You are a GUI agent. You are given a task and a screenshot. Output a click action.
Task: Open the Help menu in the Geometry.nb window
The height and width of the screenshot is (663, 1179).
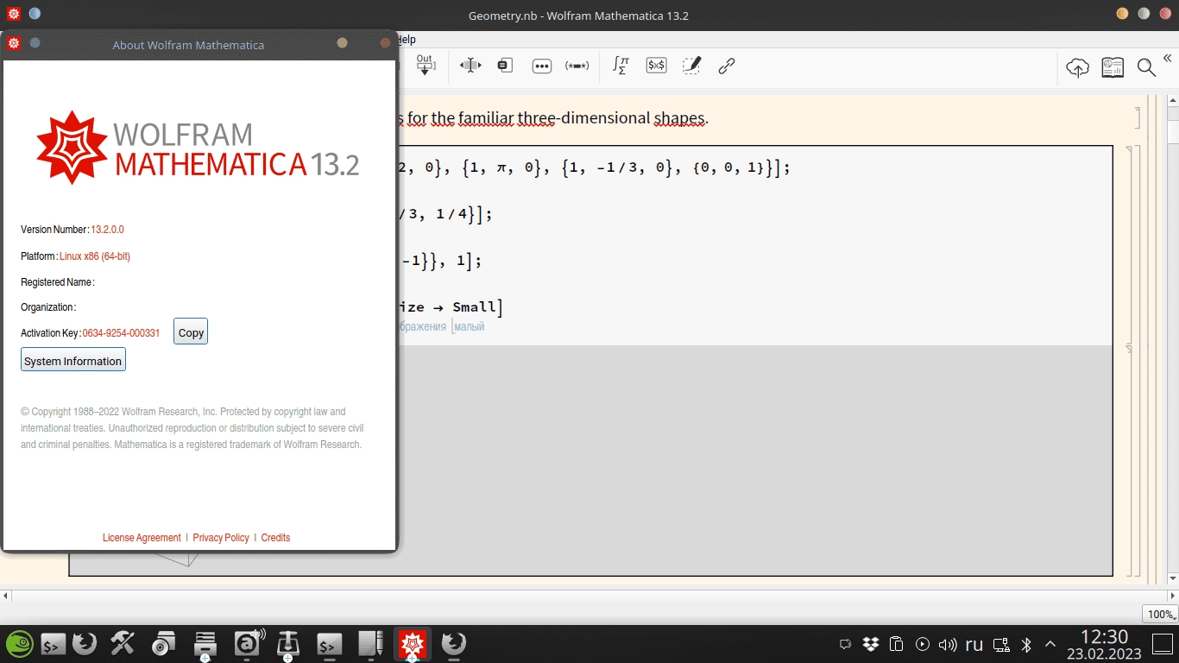[407, 40]
